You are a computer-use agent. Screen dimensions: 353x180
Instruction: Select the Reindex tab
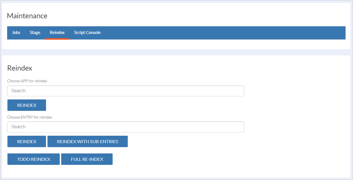[x=57, y=32]
